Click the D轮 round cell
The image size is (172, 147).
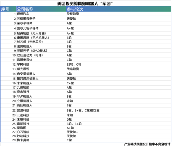(x=119, y=120)
